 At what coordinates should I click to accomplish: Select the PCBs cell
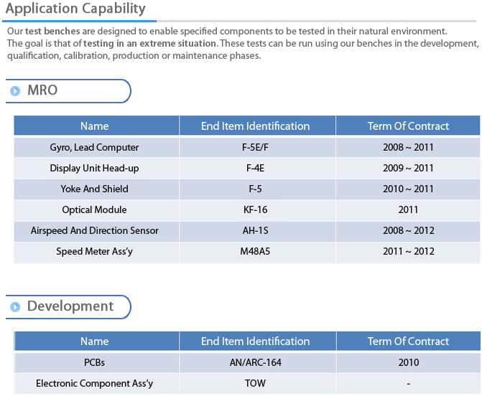point(96,363)
